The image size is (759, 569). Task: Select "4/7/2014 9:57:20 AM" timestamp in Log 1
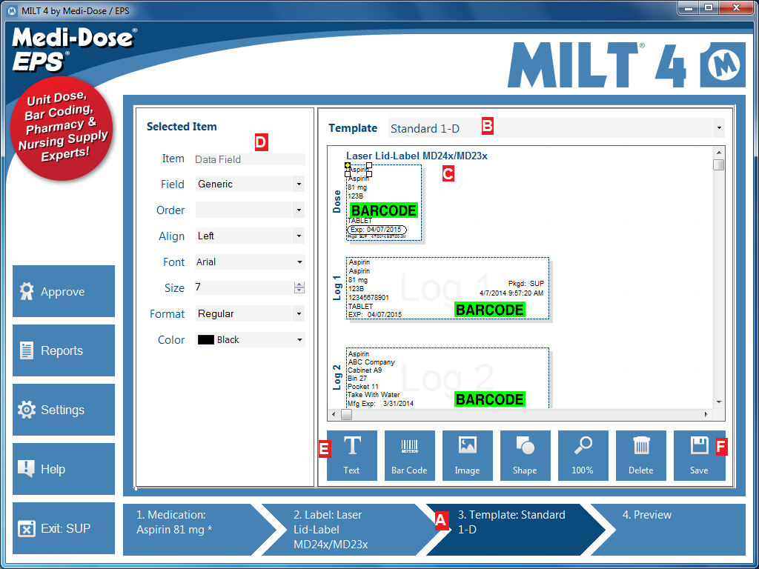pos(511,293)
